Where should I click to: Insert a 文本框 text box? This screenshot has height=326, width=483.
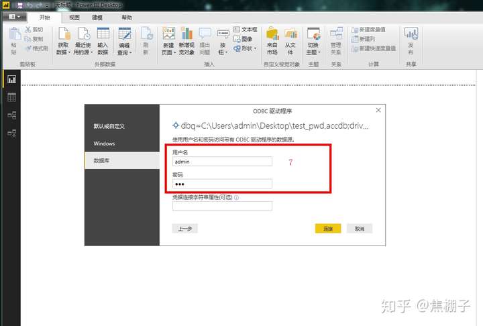coord(246,30)
